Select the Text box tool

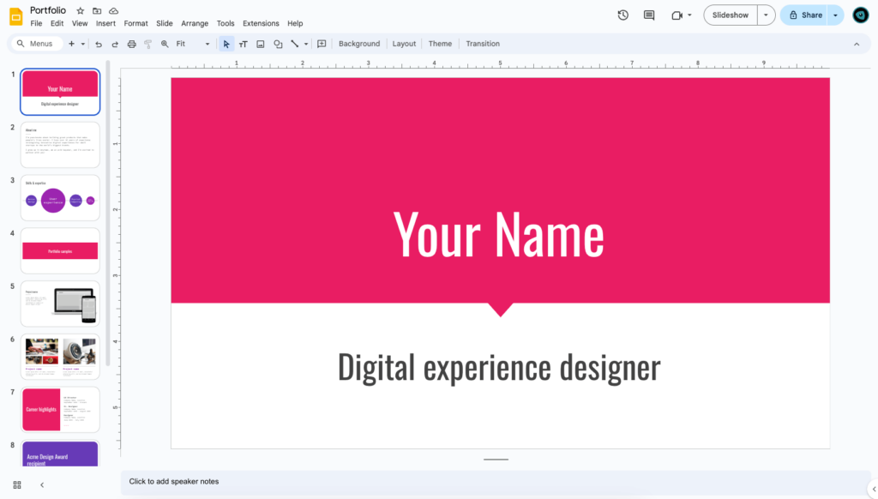(243, 44)
